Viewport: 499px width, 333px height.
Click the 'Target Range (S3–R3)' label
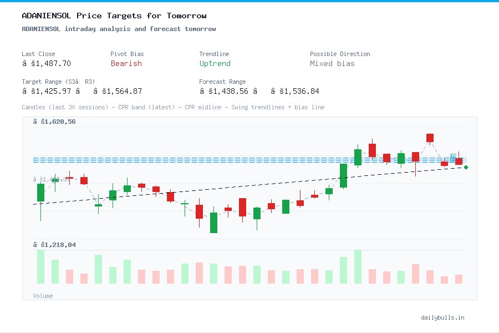(x=58, y=82)
